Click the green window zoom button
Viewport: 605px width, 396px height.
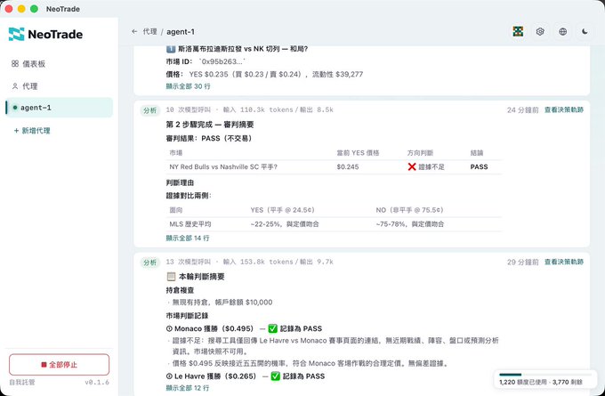point(34,9)
